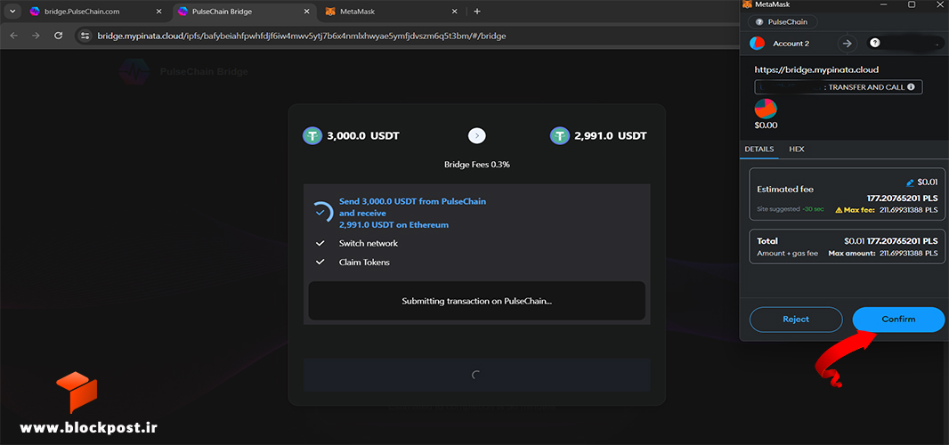
Task: Reload the page with the refresh icon
Action: (x=59, y=36)
